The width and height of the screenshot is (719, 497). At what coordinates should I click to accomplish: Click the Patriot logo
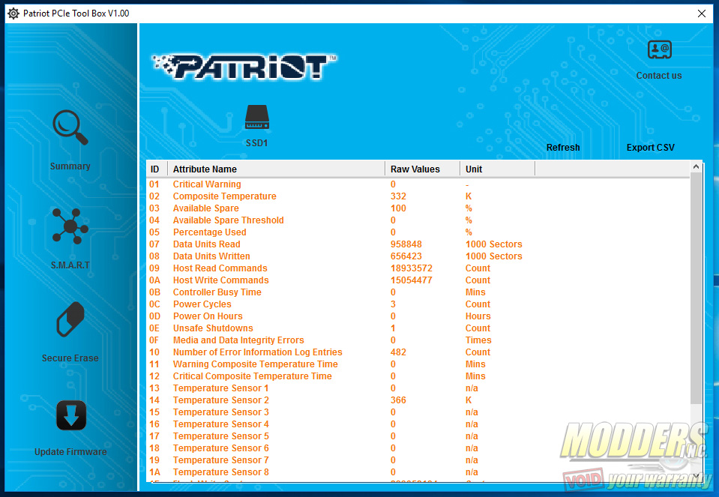[244, 67]
